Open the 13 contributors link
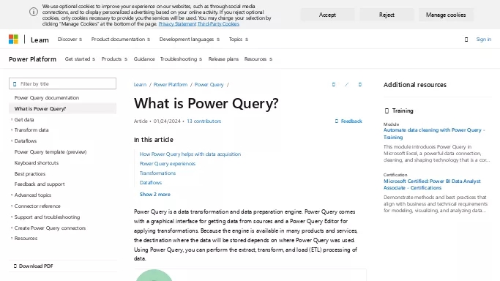Image resolution: width=500 pixels, height=281 pixels. click(x=204, y=121)
